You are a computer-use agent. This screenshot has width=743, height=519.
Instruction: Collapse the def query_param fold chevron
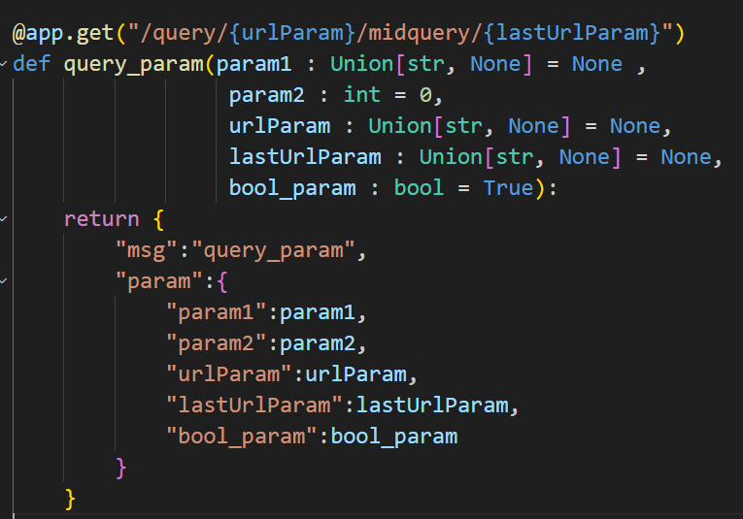tap(3, 63)
